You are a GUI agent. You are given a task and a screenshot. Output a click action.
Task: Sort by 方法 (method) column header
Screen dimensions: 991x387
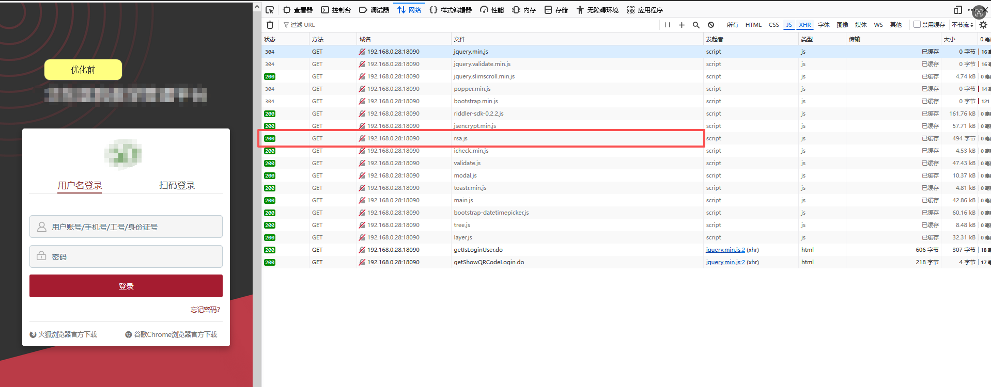pyautogui.click(x=333, y=39)
